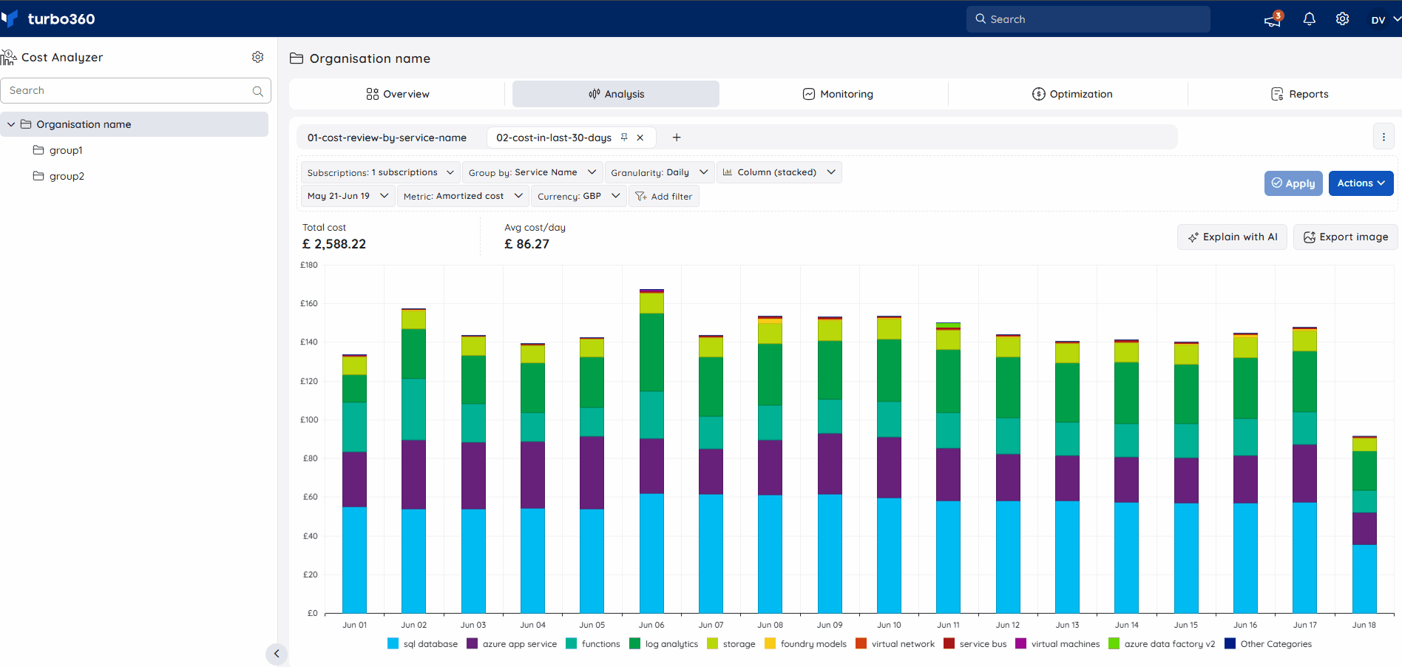Toggle functions legend swatch
Viewport: 1402px width, 667px height.
click(571, 644)
